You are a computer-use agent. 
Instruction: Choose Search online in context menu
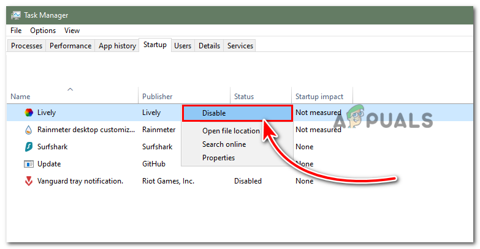click(224, 144)
